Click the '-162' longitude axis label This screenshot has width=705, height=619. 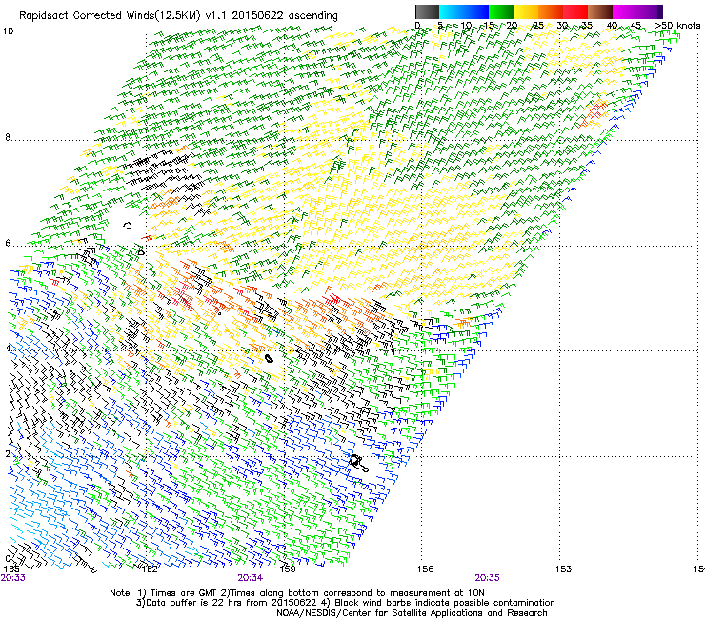(x=148, y=569)
